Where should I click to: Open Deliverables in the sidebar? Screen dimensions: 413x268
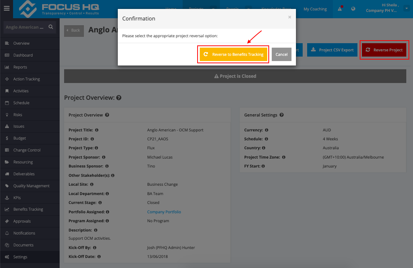[30, 174]
